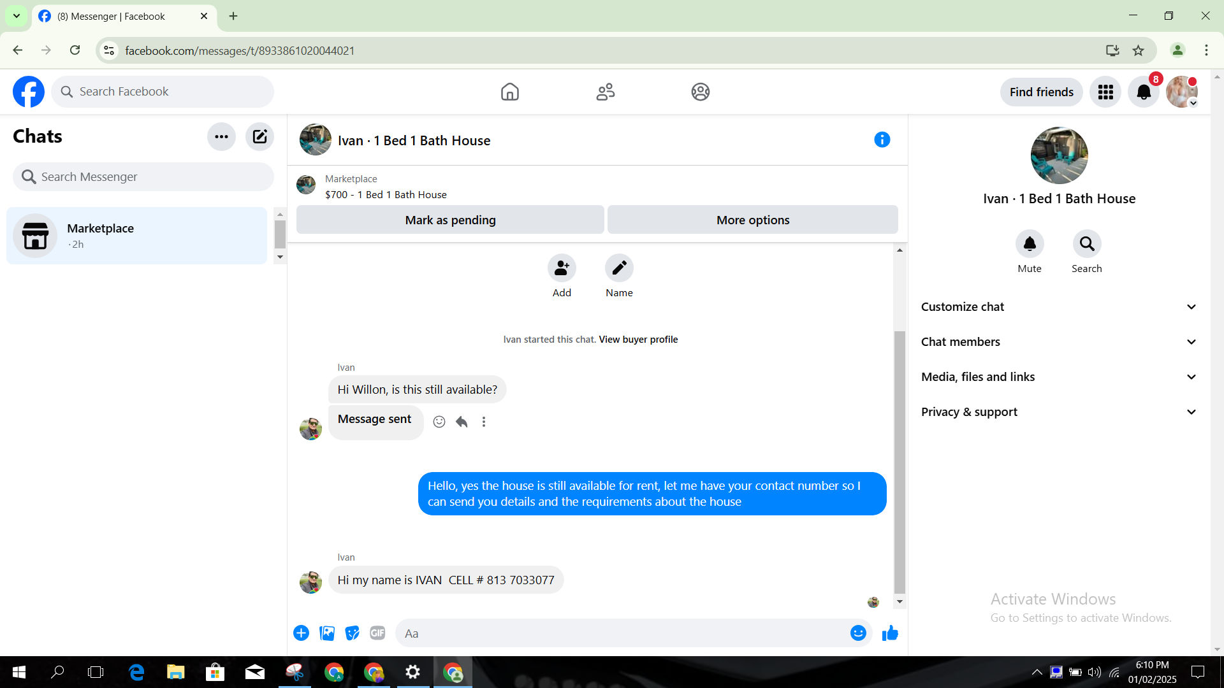The image size is (1224, 688).
Task: Open the emoji picker in message box
Action: 858,633
